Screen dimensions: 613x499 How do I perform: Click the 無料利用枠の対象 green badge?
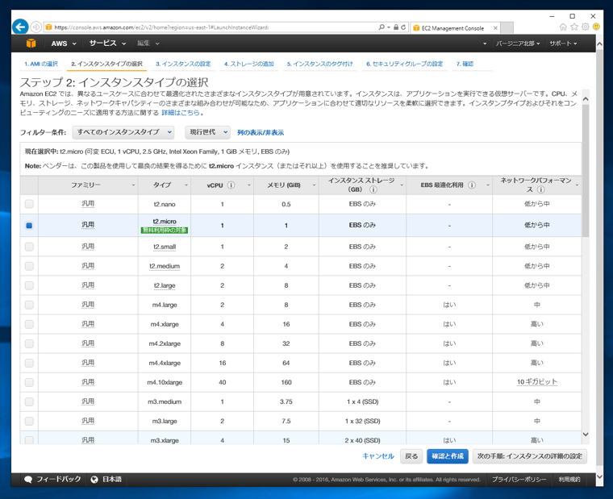[165, 231]
